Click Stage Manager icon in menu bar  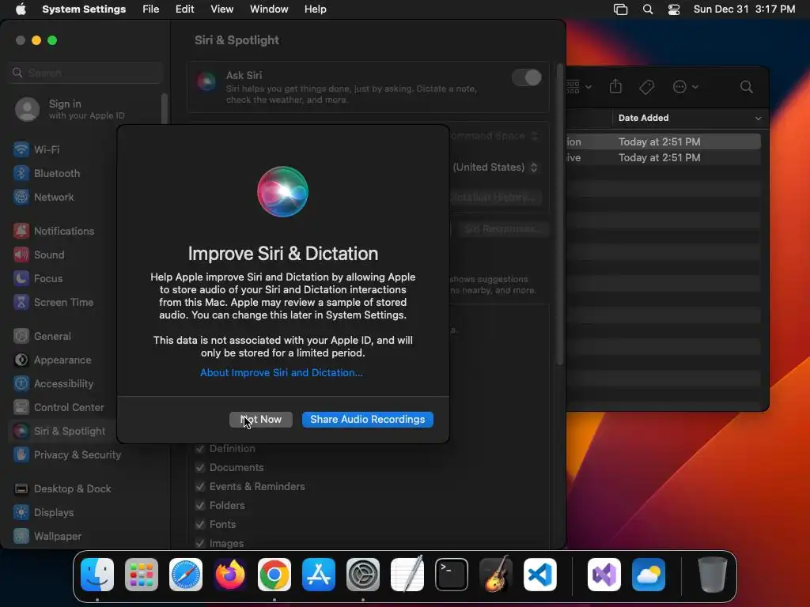[620, 9]
